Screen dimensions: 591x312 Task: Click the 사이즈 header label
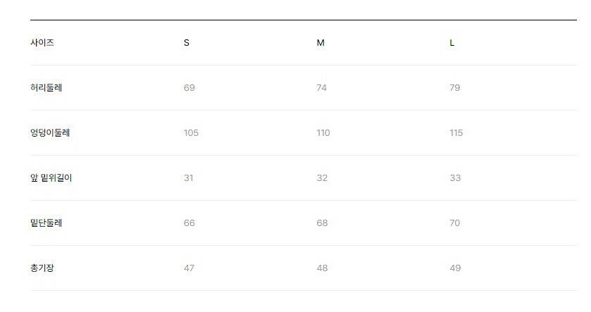pos(42,43)
